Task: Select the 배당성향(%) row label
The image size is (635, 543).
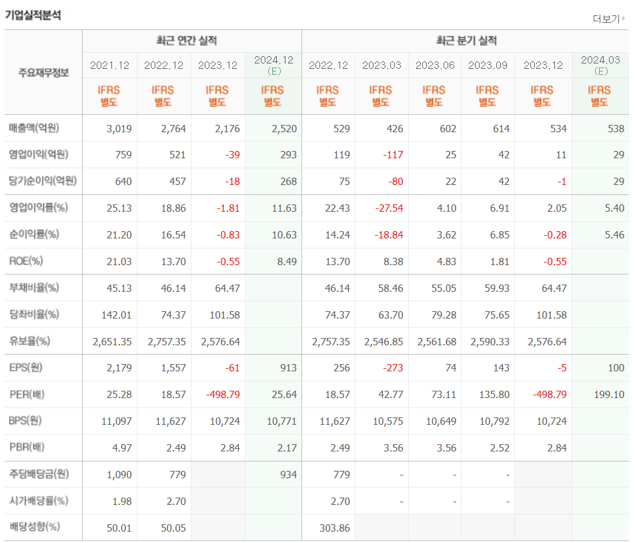Action: click(x=35, y=527)
